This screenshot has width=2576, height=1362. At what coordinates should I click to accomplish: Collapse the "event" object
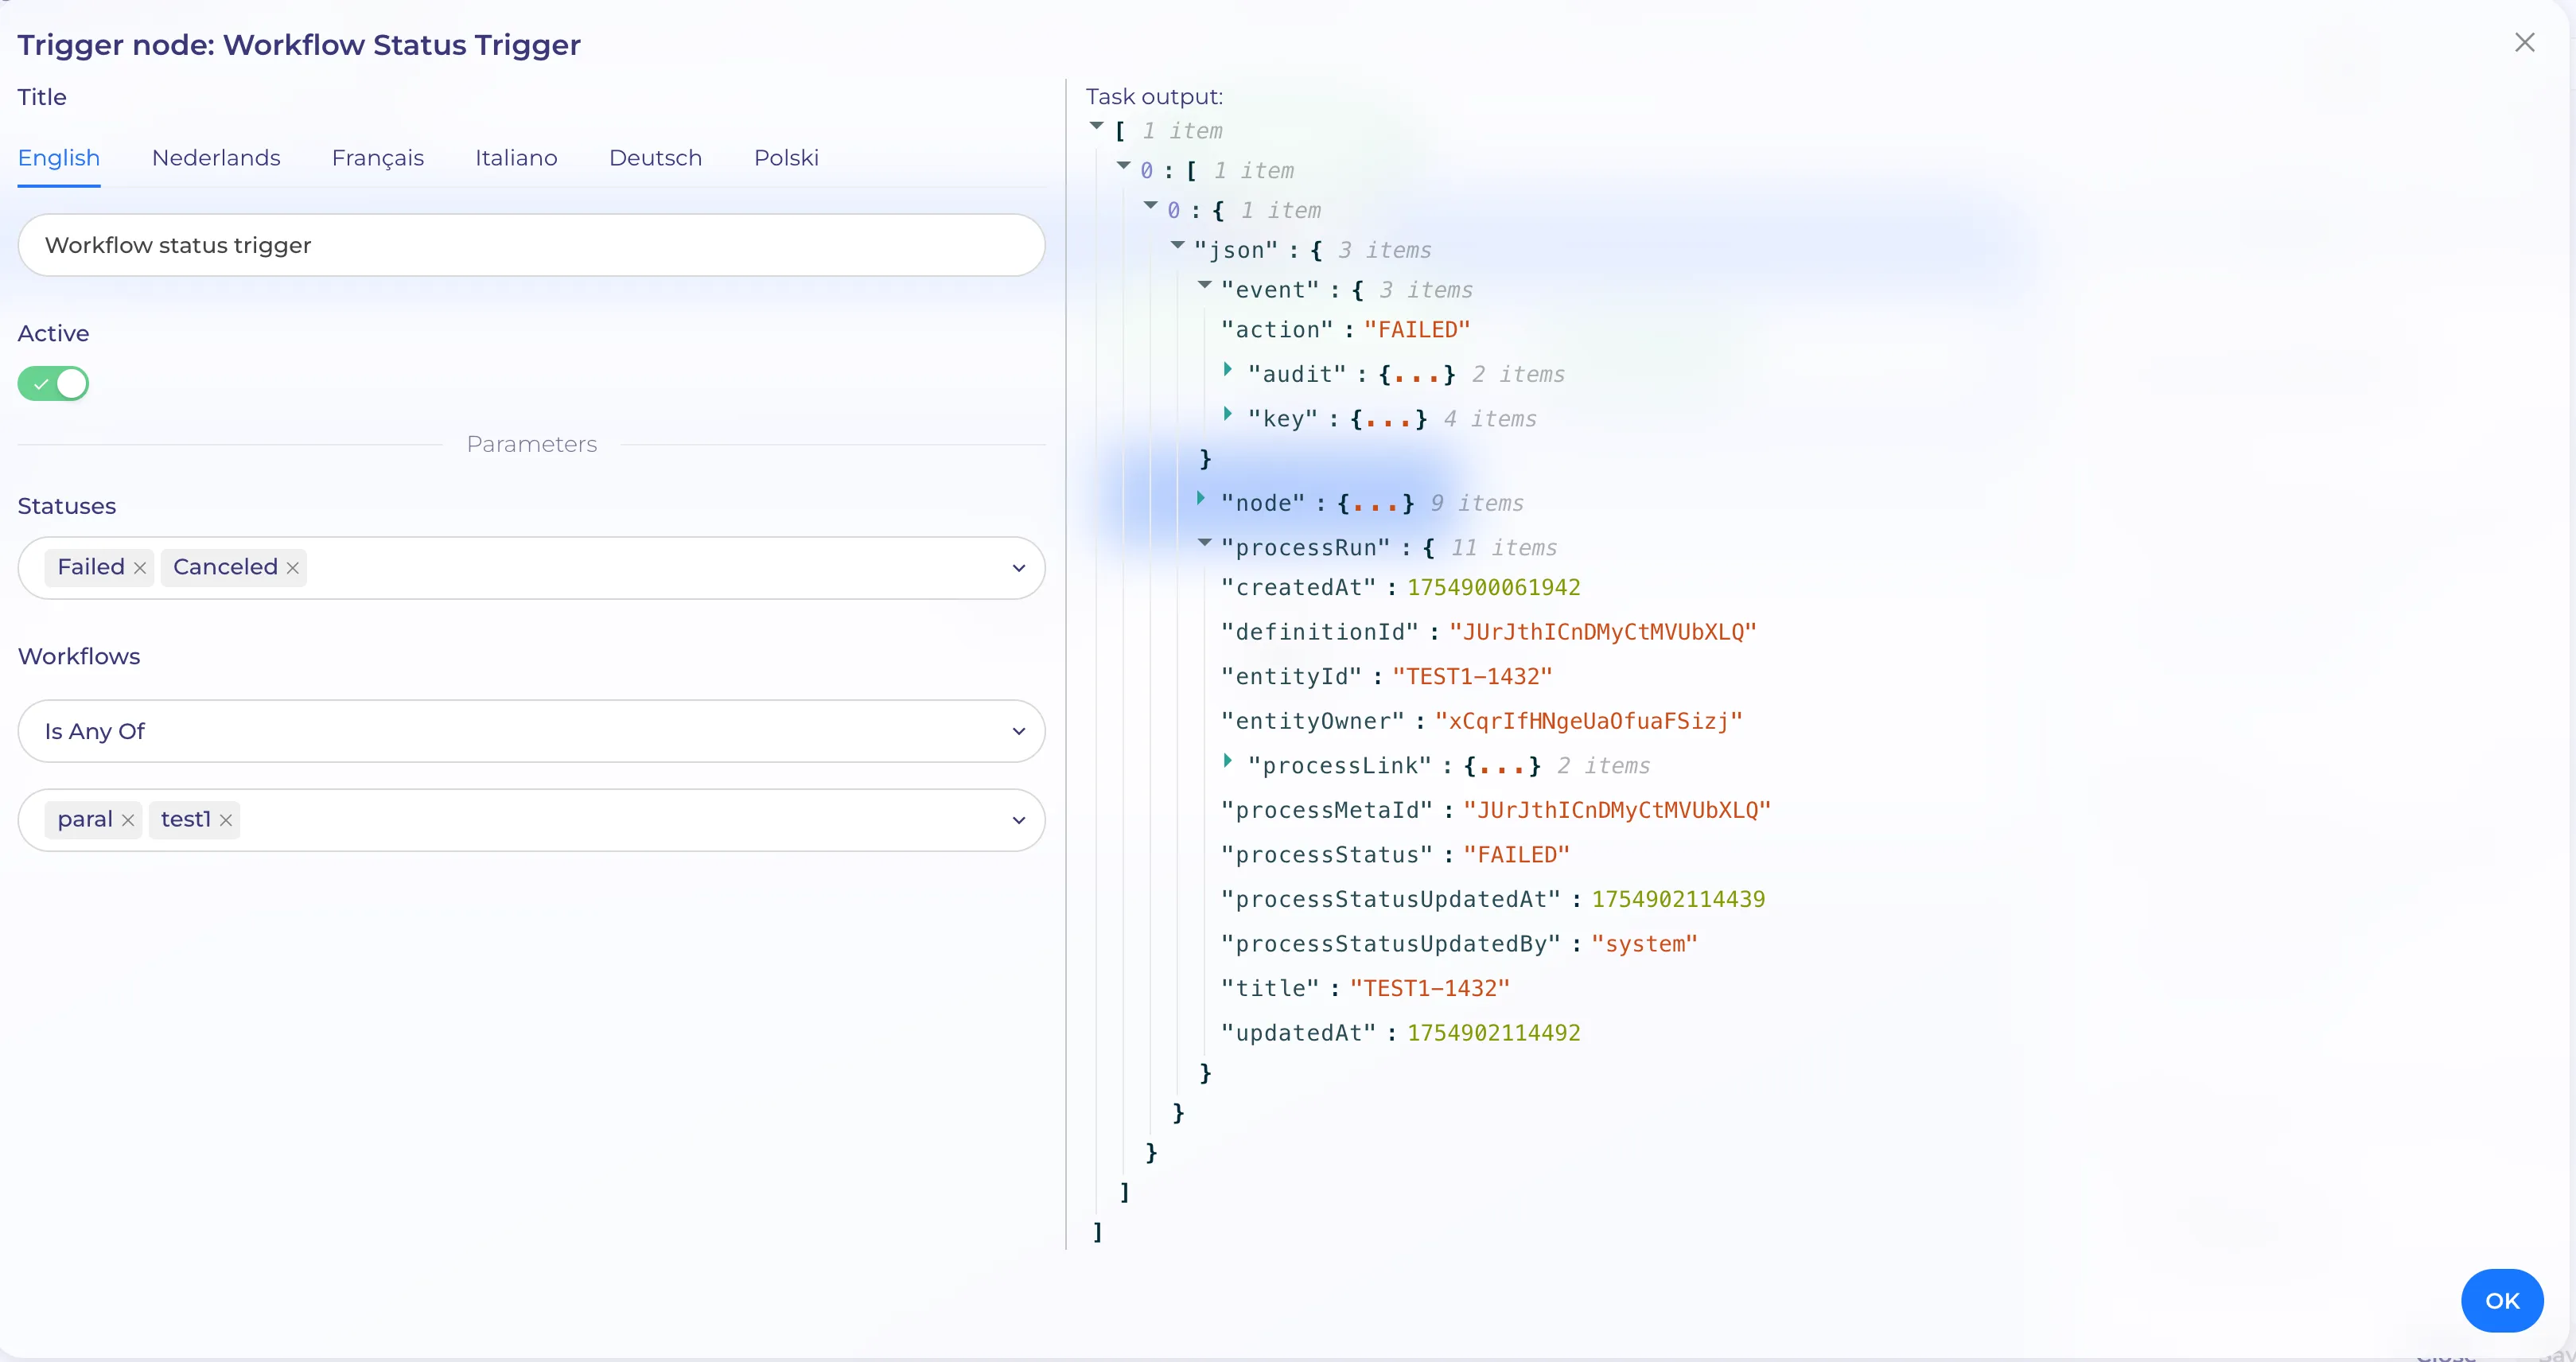click(x=1205, y=286)
